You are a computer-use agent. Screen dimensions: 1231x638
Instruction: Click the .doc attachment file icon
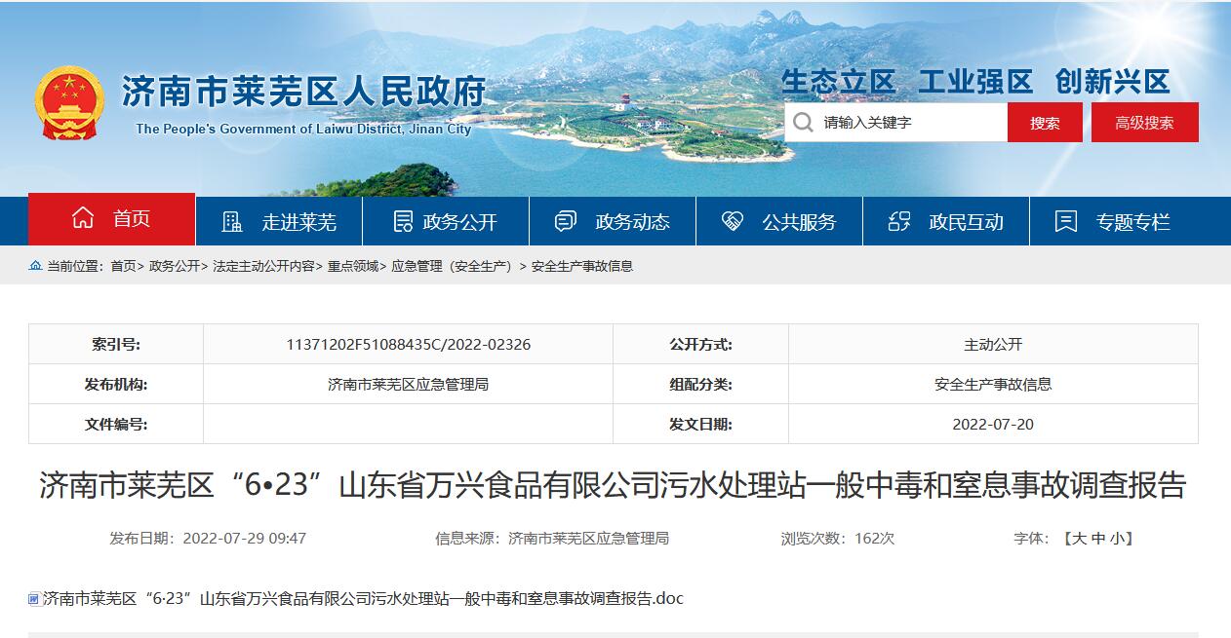pos(34,599)
